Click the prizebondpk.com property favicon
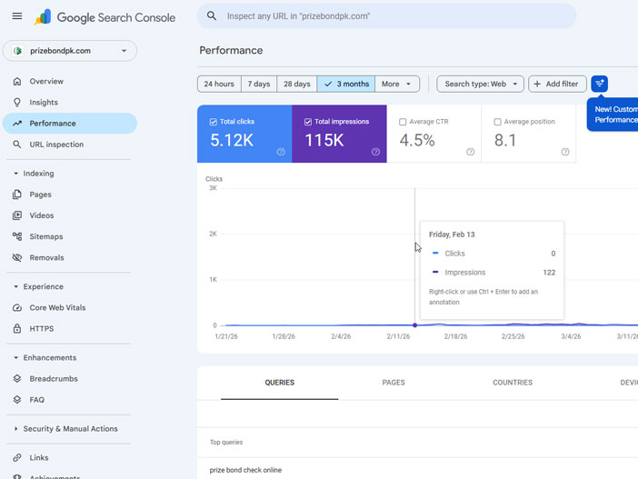Image resolution: width=638 pixels, height=479 pixels. coord(17,51)
